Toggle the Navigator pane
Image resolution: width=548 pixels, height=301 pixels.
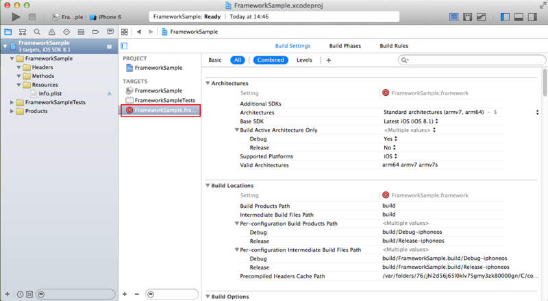tap(505, 17)
